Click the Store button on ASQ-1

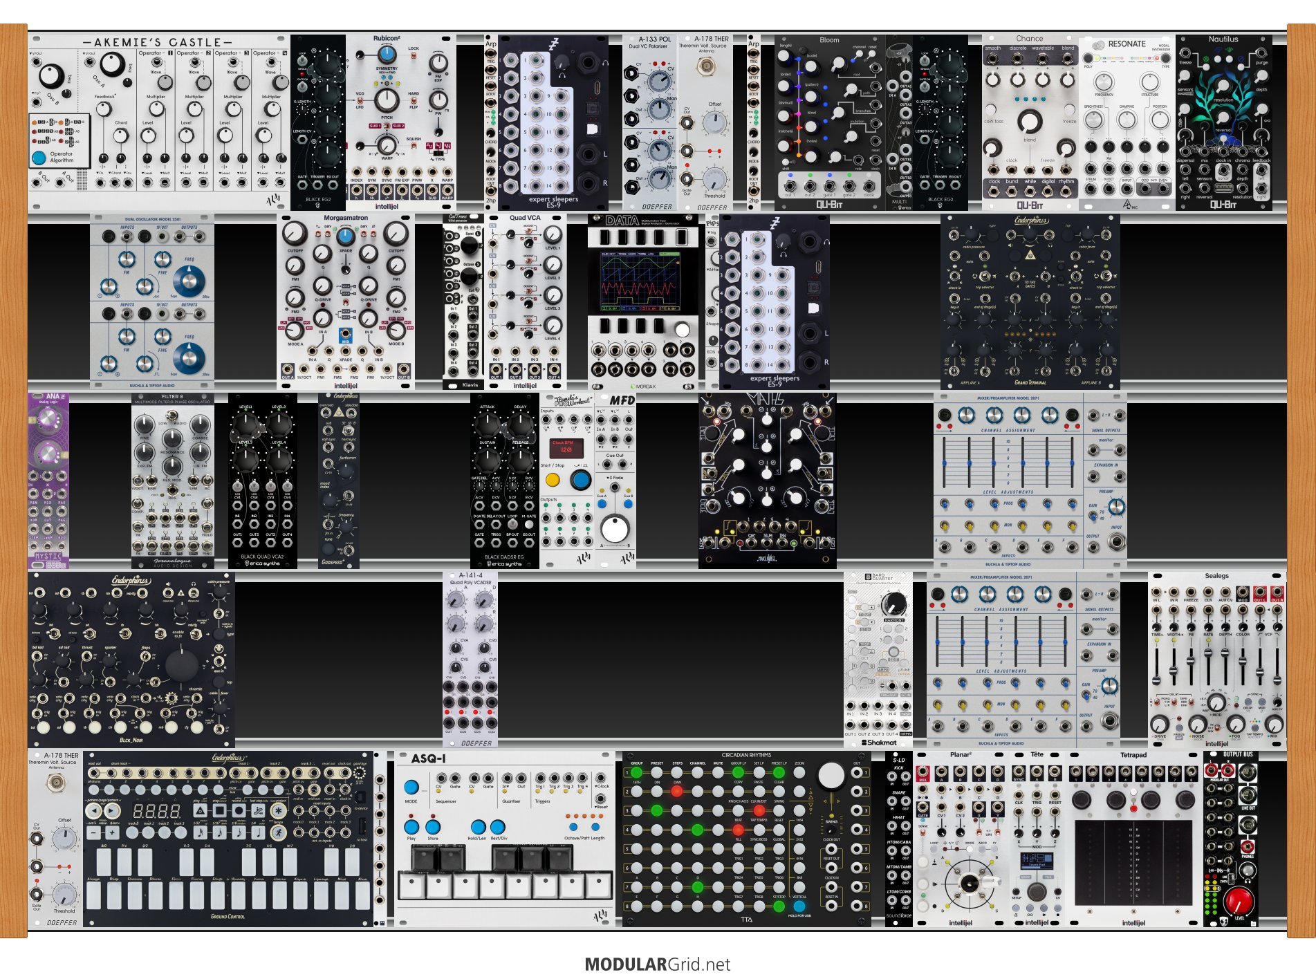coord(433,826)
